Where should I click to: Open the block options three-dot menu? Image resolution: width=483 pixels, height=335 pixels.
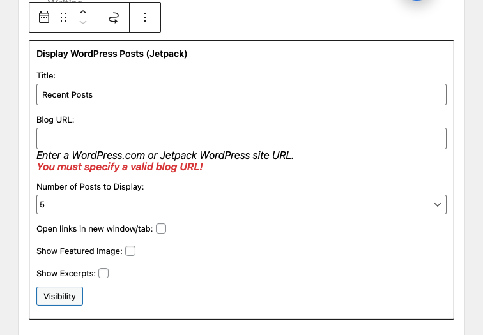click(x=145, y=17)
